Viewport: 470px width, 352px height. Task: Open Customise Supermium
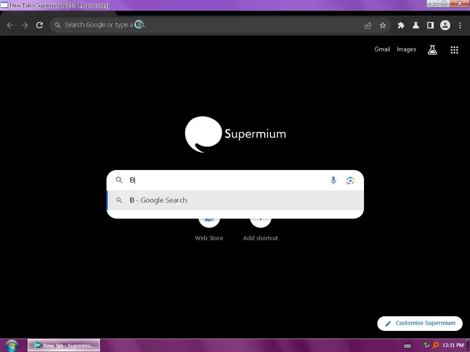pos(420,323)
